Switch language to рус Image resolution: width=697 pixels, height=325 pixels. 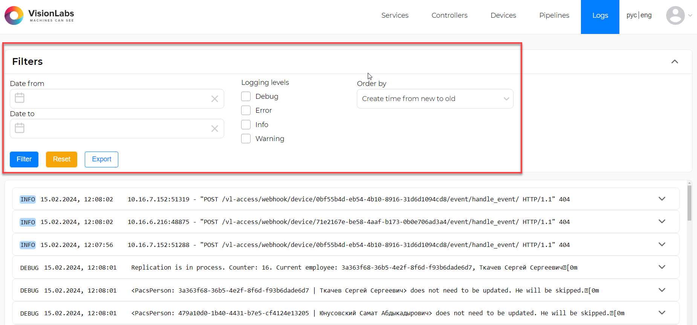click(x=631, y=15)
